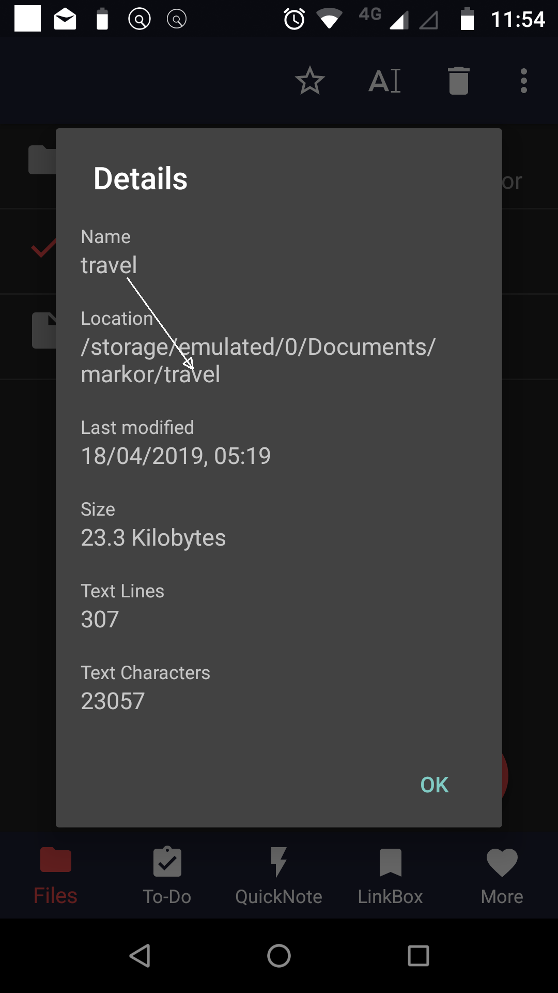Open the More heart icon
This screenshot has height=993, width=558.
[x=502, y=860]
